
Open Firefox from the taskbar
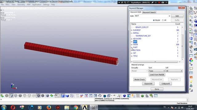pos(49,107)
